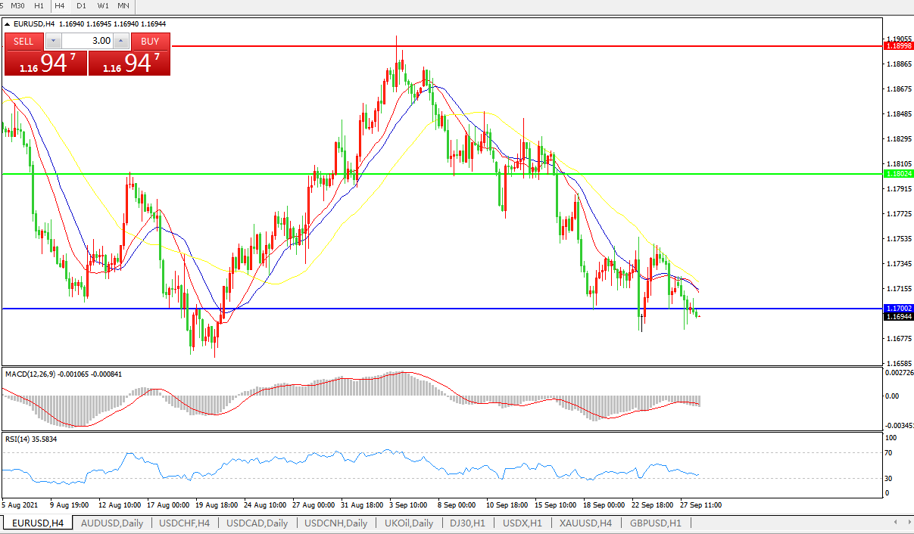The image size is (914, 534).
Task: Switch to H1 timeframe
Action: click(39, 5)
